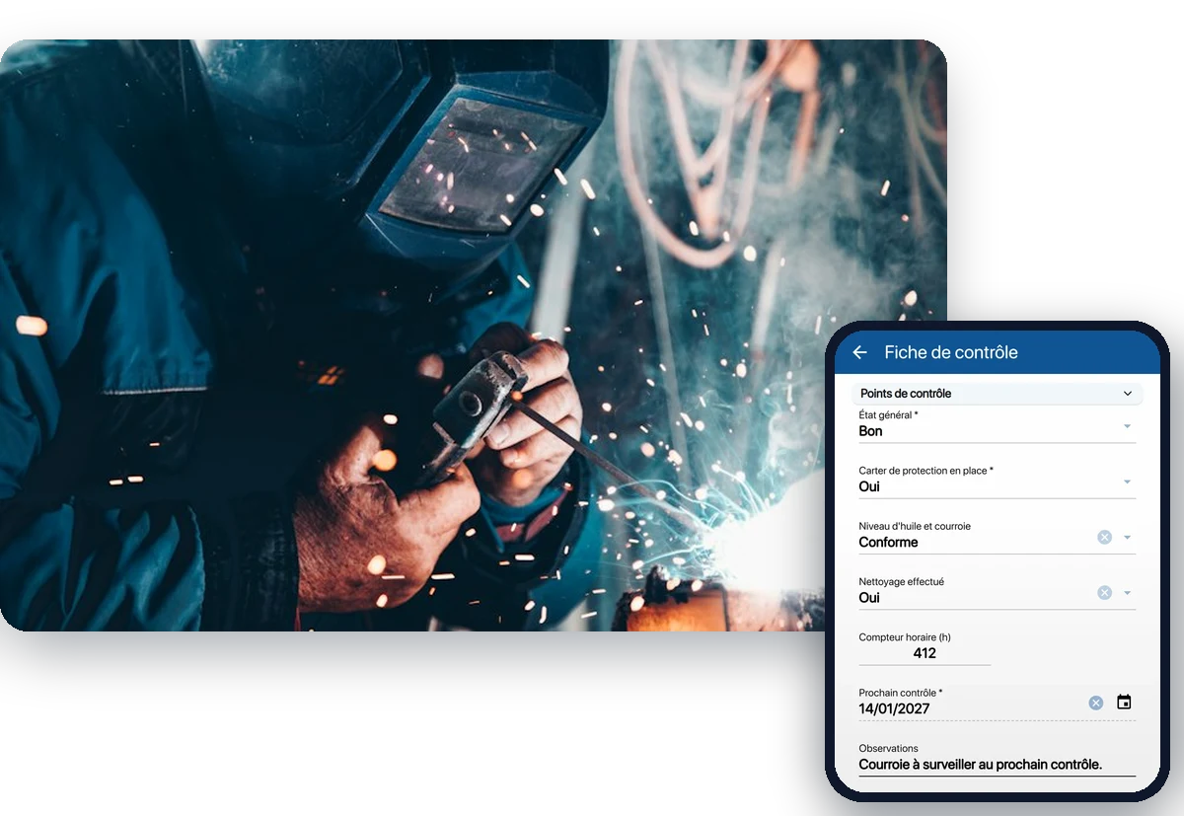Open the État général dropdown

[x=1128, y=426]
